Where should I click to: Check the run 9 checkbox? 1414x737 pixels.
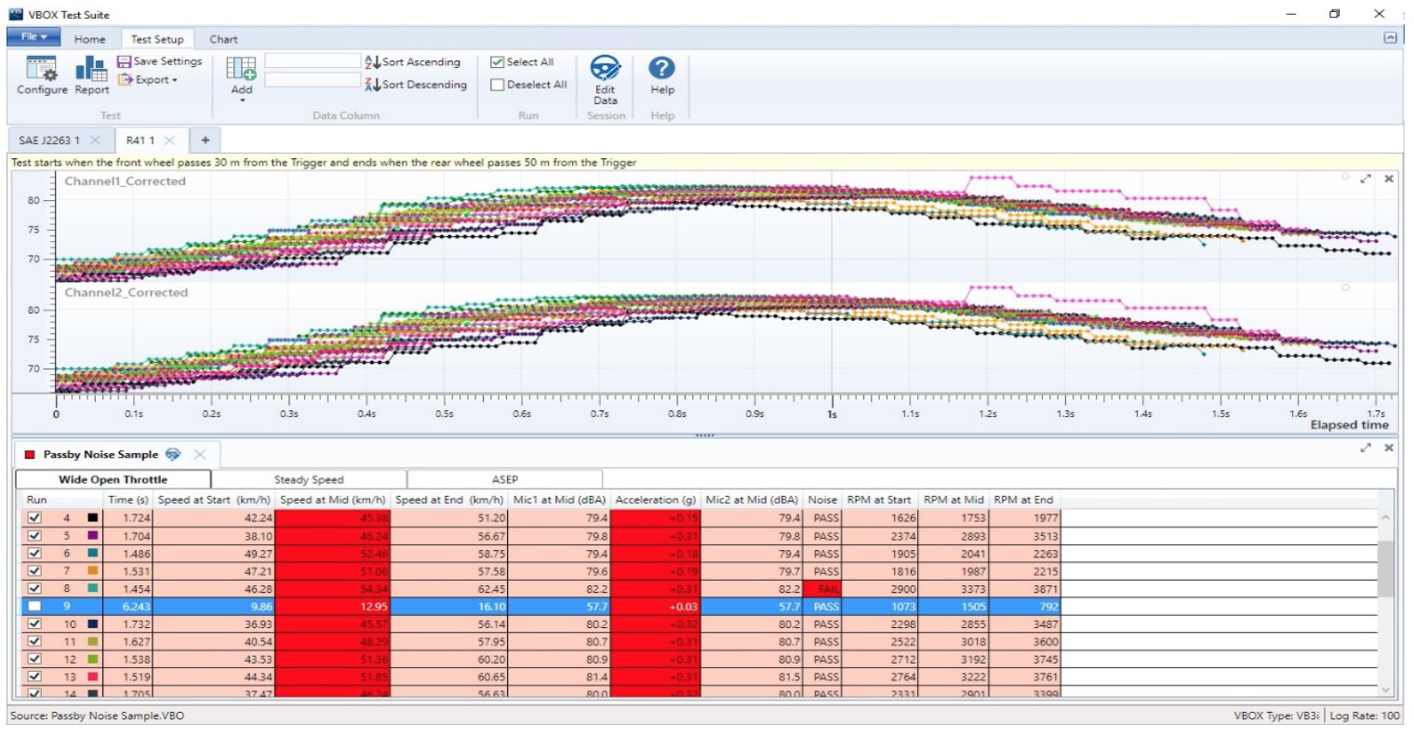pyautogui.click(x=34, y=607)
